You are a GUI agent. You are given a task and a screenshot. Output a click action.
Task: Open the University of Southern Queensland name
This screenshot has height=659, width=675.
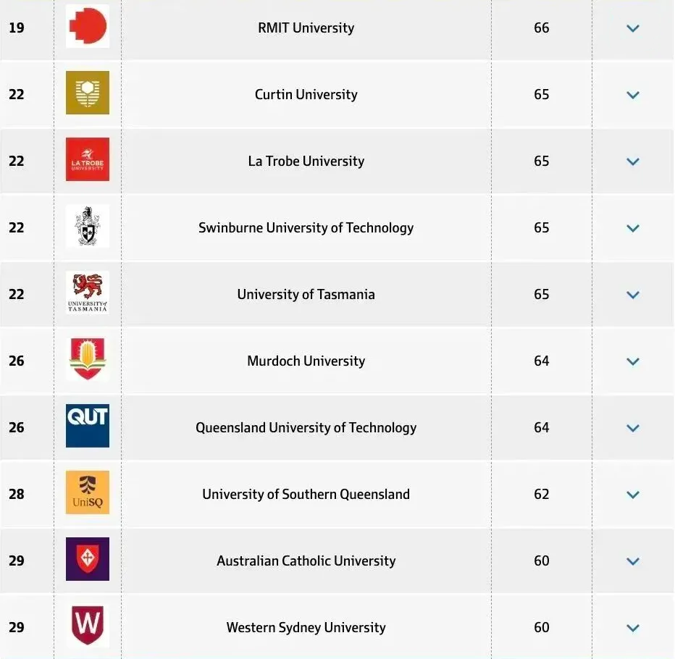click(306, 495)
